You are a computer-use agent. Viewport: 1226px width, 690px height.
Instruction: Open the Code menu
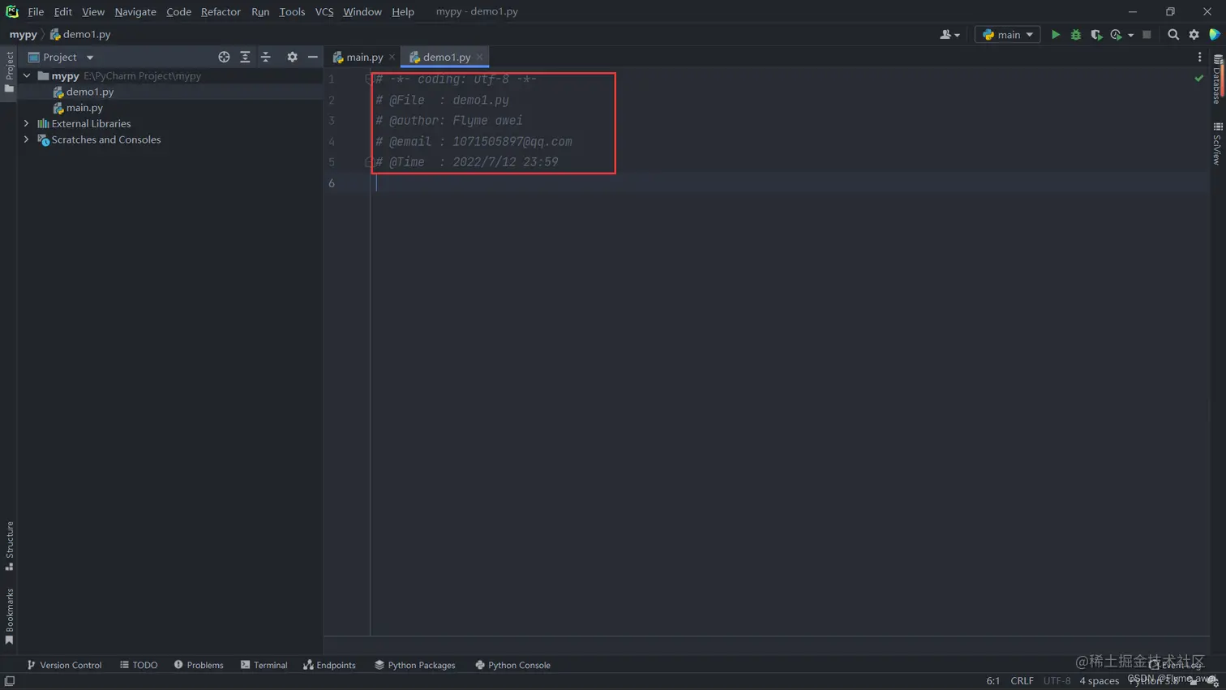pyautogui.click(x=178, y=11)
